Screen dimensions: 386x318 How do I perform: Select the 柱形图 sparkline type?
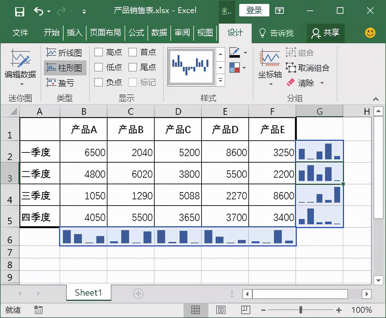click(65, 68)
